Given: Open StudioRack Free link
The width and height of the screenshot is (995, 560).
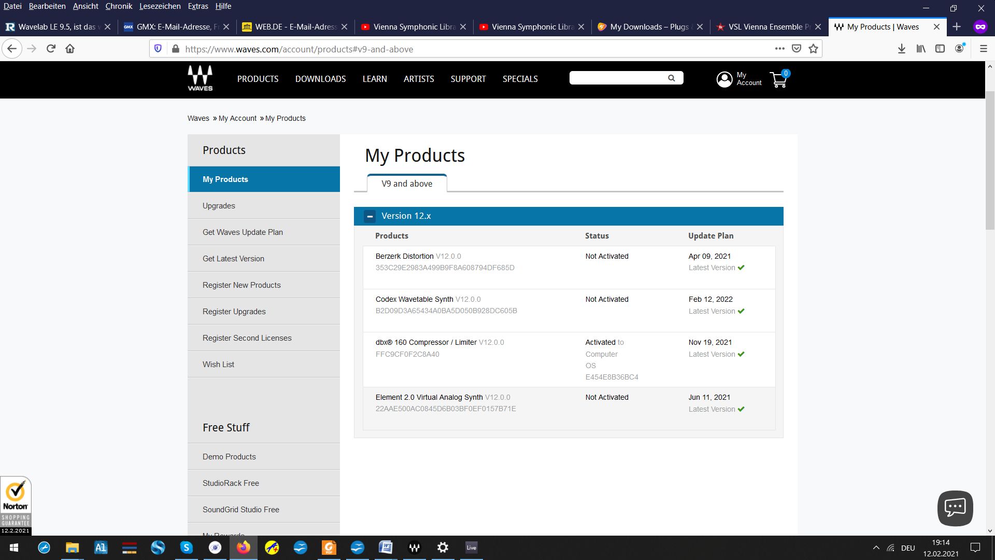Looking at the screenshot, I should (264, 483).
